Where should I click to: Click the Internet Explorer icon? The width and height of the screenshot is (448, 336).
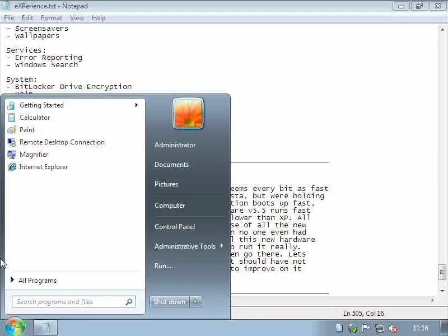(12, 167)
